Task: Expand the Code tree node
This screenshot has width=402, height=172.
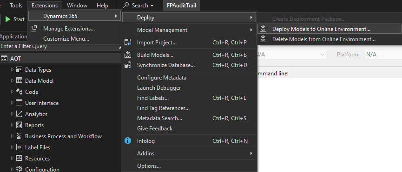Action: [x=12, y=92]
